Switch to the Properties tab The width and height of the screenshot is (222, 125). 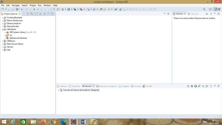(x=75, y=86)
